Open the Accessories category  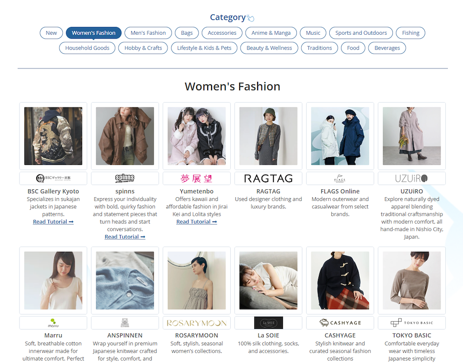[222, 33]
